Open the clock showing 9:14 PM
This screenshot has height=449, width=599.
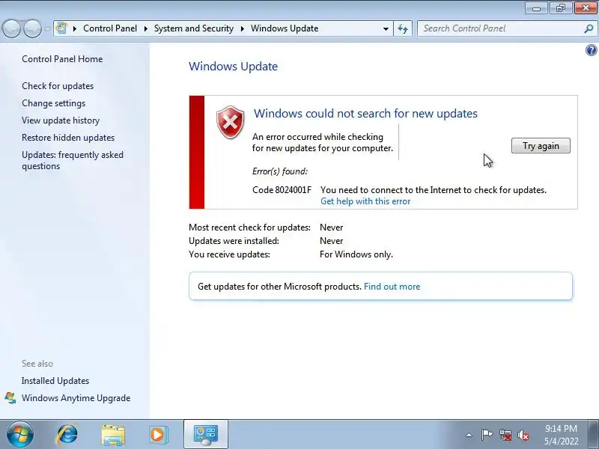pyautogui.click(x=561, y=435)
